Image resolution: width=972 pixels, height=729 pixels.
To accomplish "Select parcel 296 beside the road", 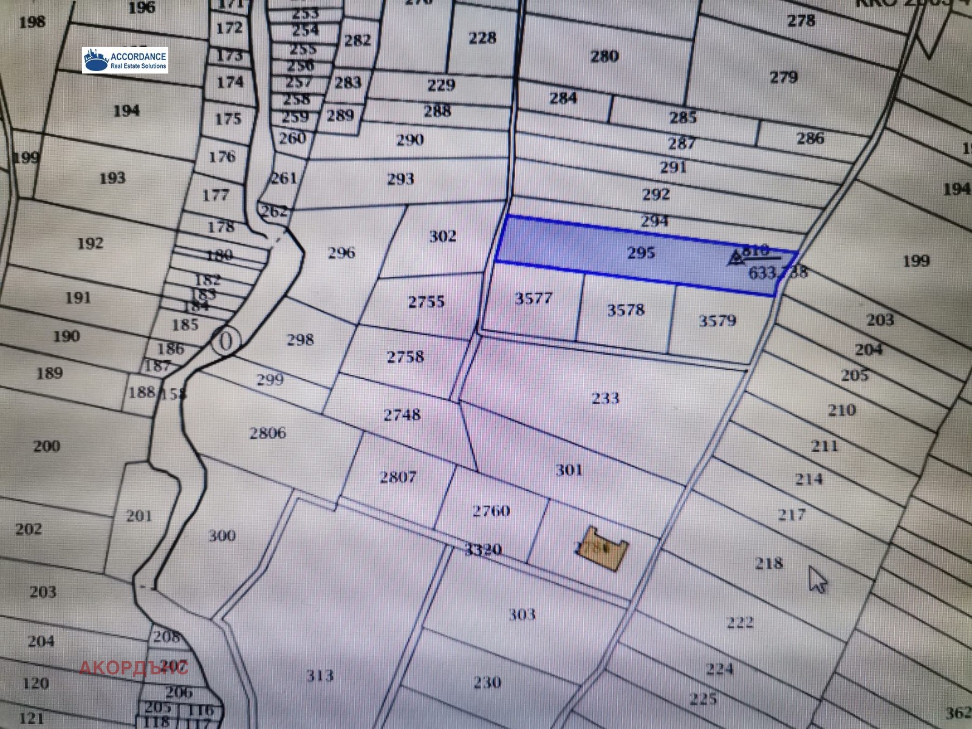I will coord(341,253).
